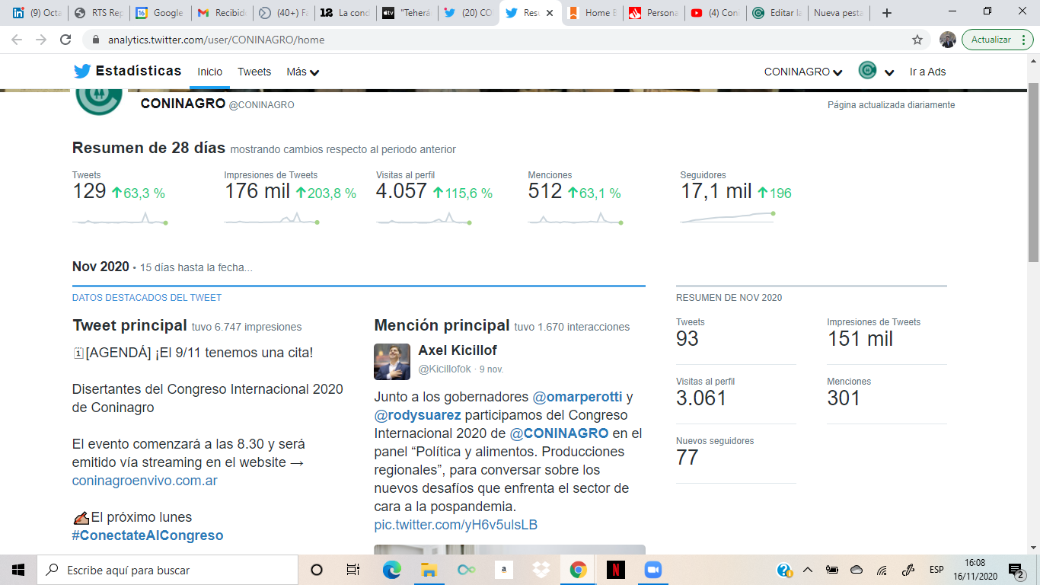Open the profile avatar dropdown arrow
This screenshot has width=1040, height=585.
(888, 72)
